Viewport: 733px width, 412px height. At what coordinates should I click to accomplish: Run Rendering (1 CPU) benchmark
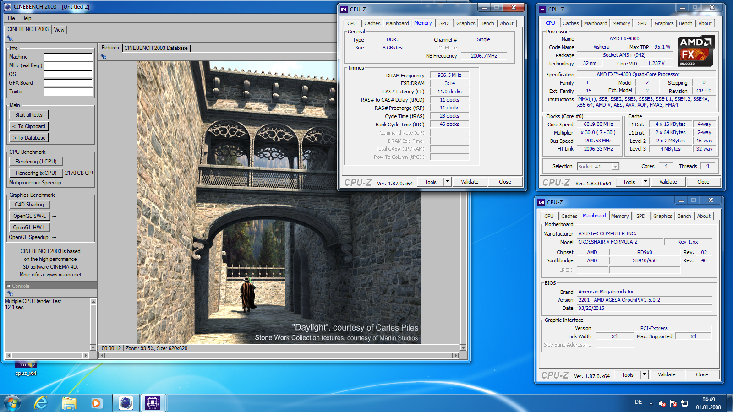(36, 162)
